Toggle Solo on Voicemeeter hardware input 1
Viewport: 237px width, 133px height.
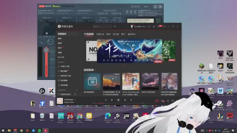point(52,72)
